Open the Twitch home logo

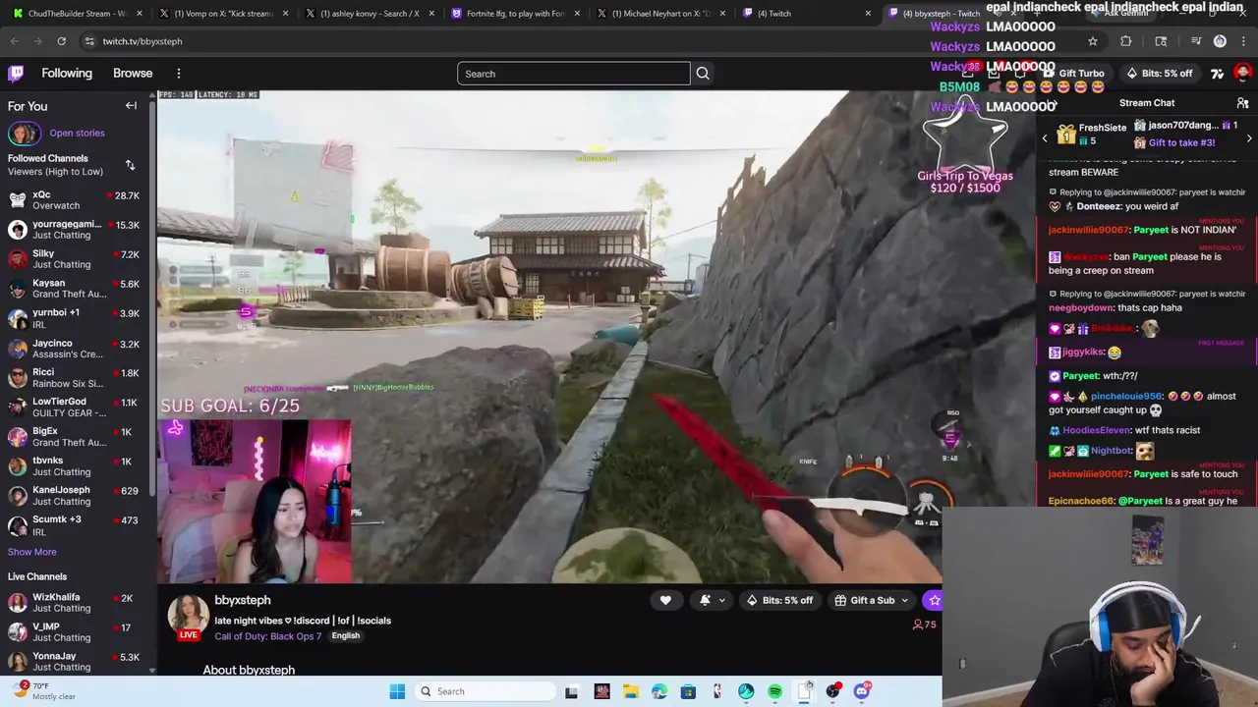(x=16, y=74)
